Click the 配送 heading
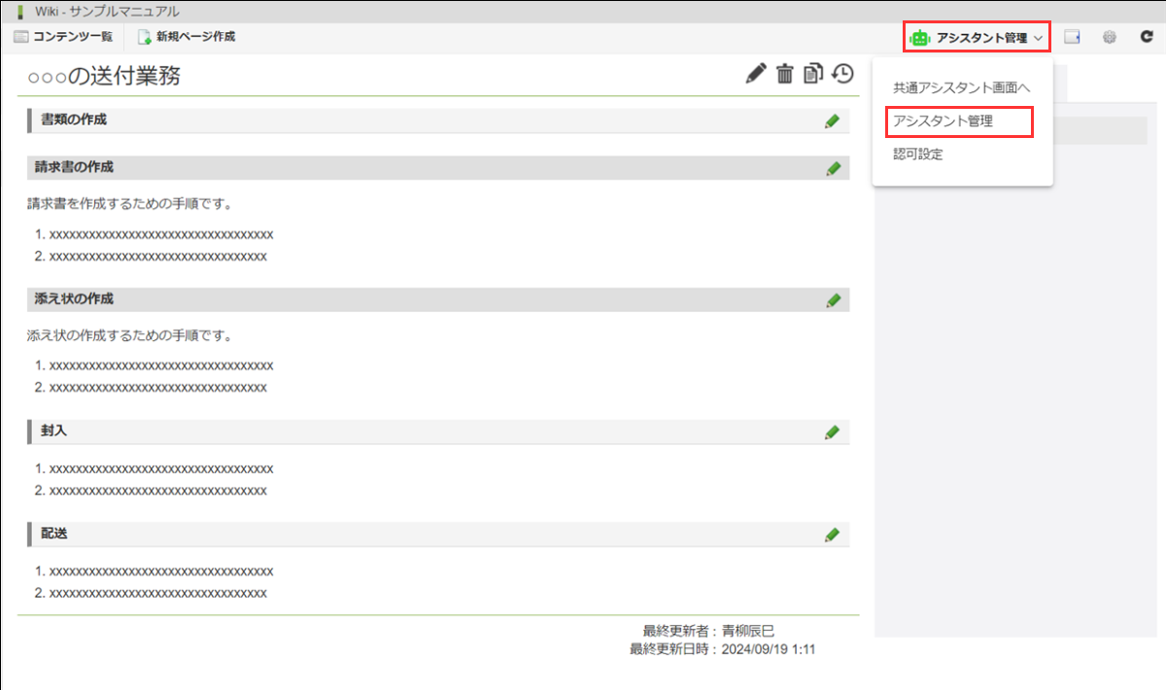Screen dimensions: 1166x690 click(53, 534)
